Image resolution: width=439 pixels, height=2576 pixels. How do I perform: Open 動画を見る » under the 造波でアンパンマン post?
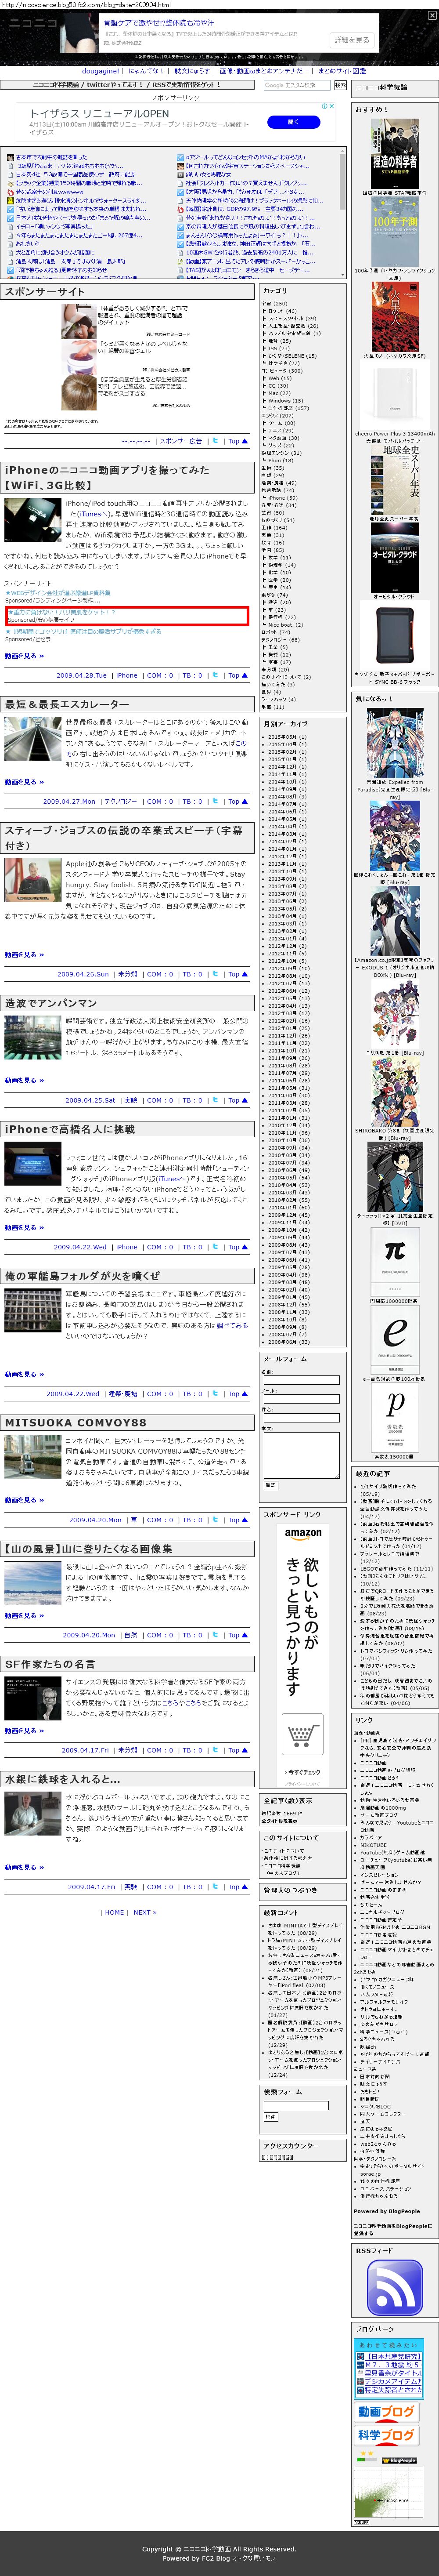[x=24, y=1080]
